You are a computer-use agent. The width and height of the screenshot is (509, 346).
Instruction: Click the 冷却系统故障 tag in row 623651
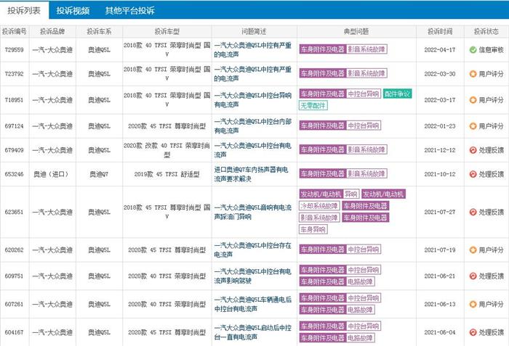319,206
